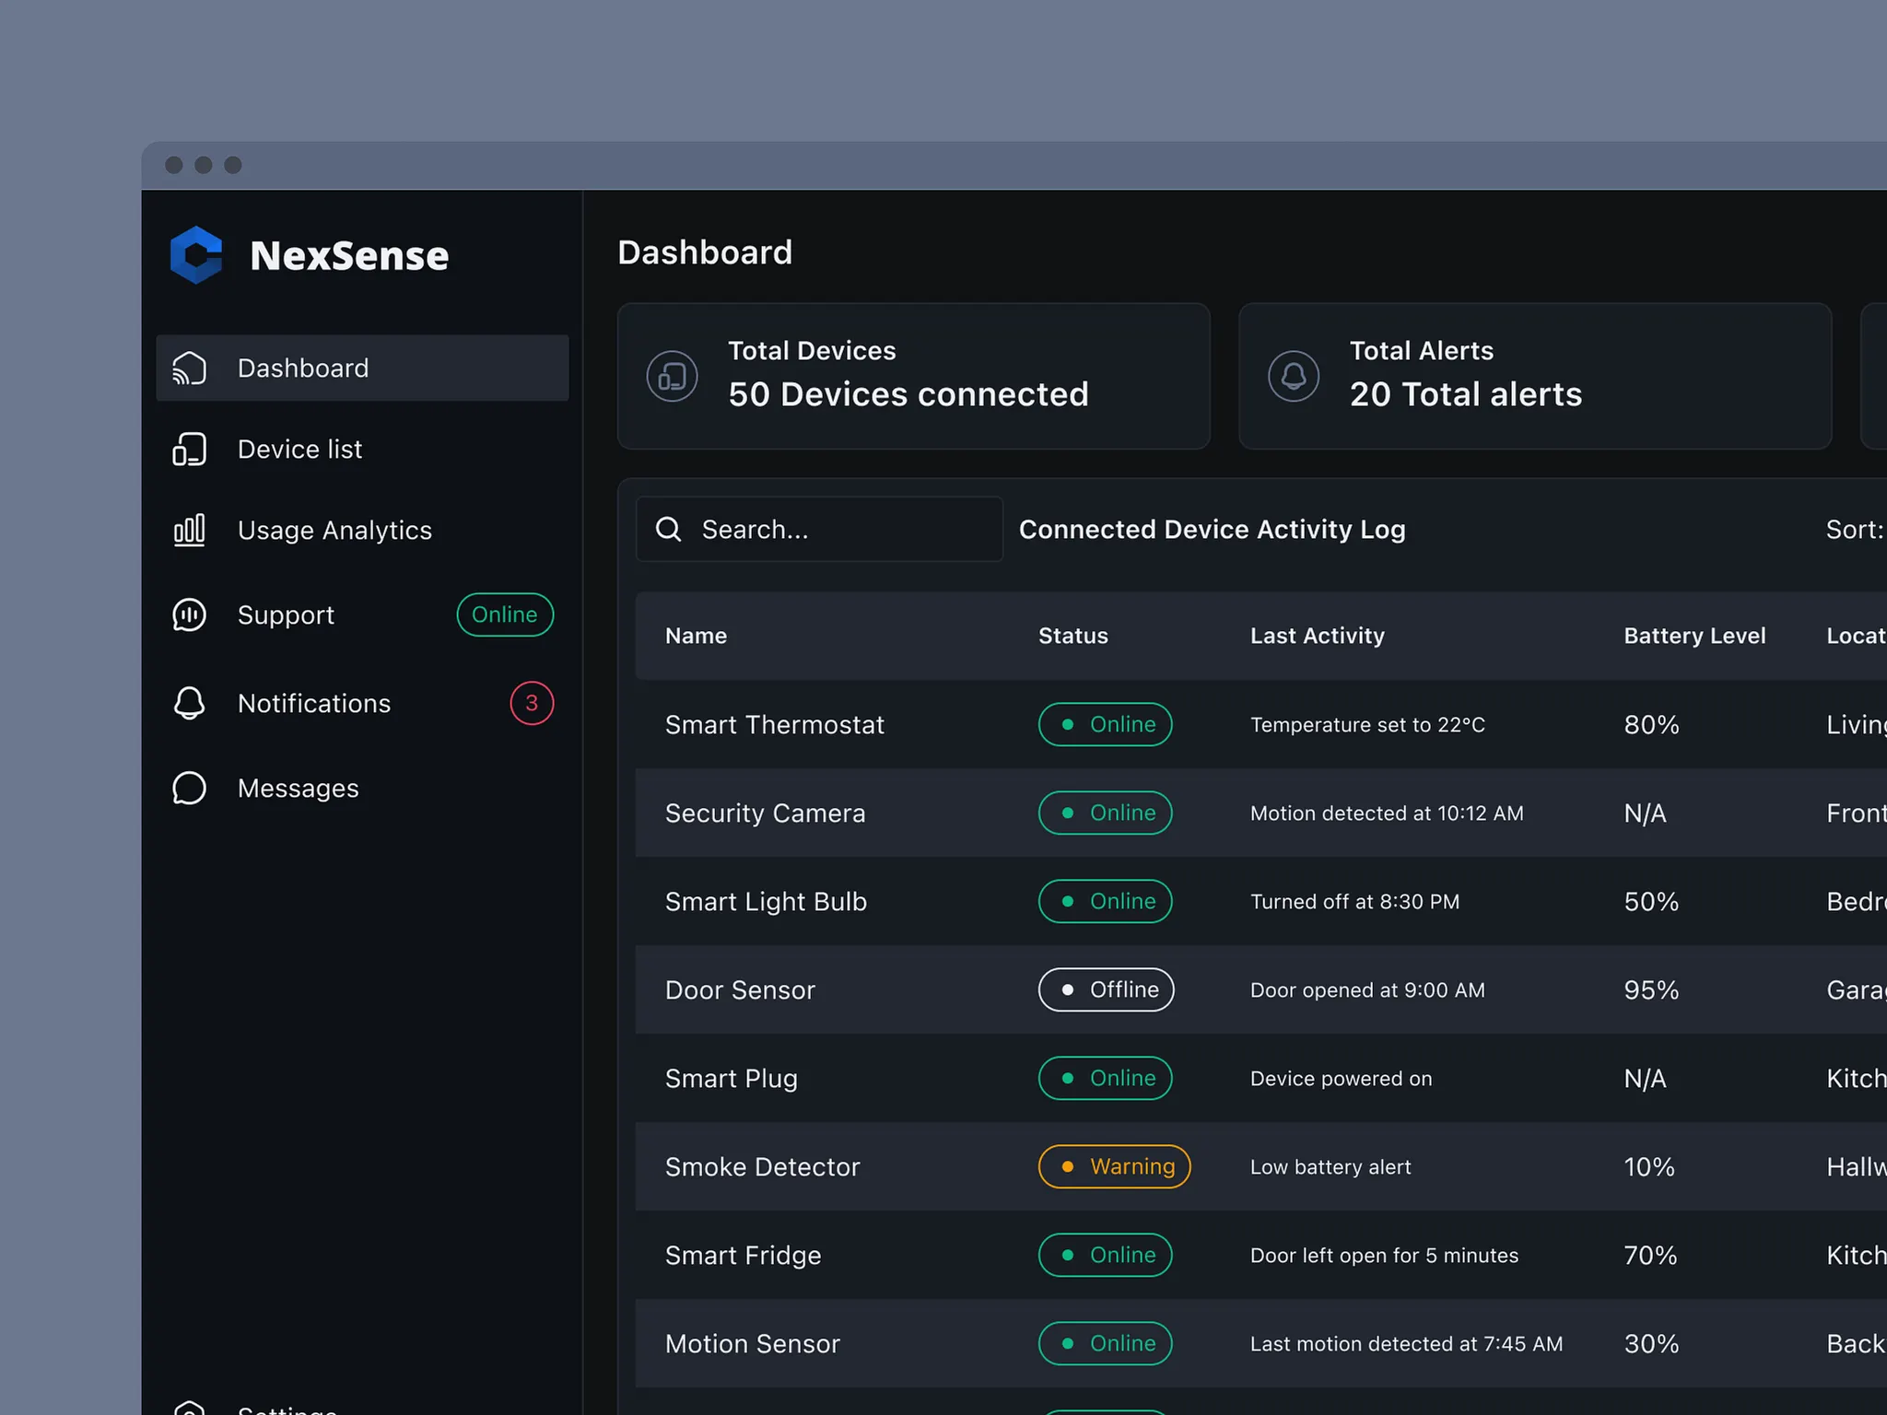This screenshot has width=1887, height=1415.
Task: Click the Door Sensor Offline status pill
Action: 1106,990
